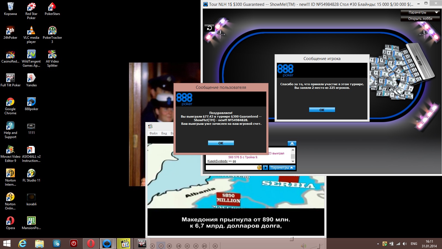
Task: Click the chat scroll up arrow
Action: 293,150
